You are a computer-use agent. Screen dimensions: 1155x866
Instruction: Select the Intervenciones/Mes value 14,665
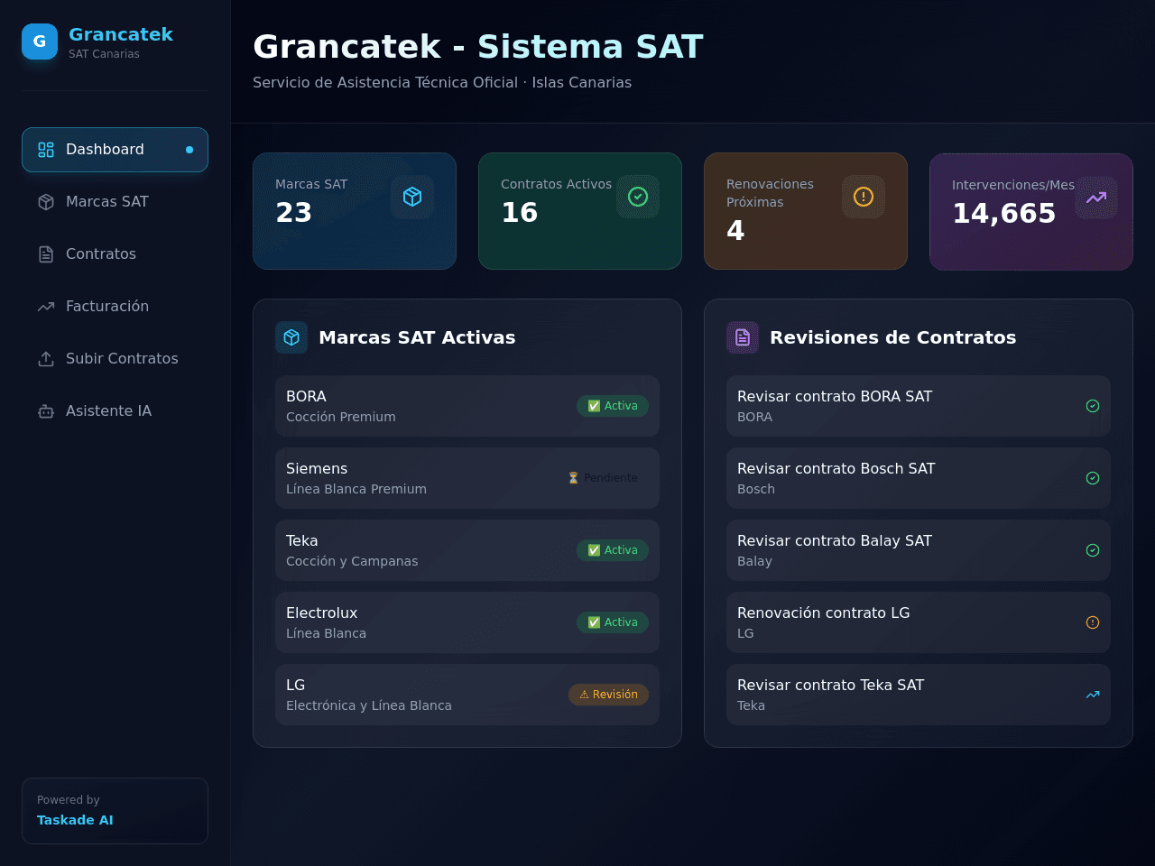(1004, 214)
